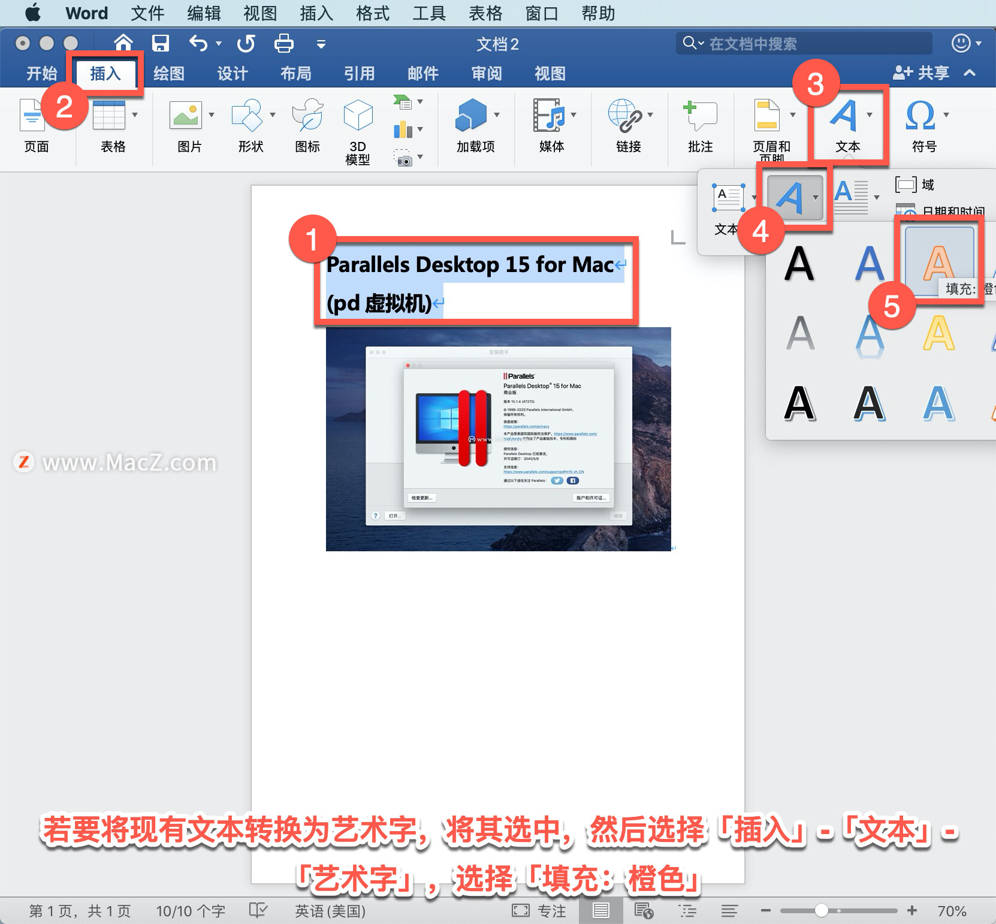Switch to Draft view
Image resolution: width=996 pixels, height=924 pixels.
coord(729,911)
